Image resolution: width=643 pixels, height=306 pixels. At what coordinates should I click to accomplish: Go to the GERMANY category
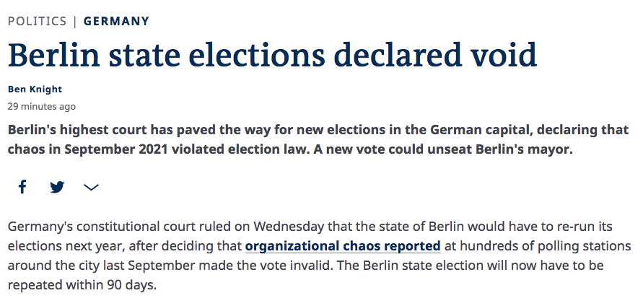pos(117,21)
